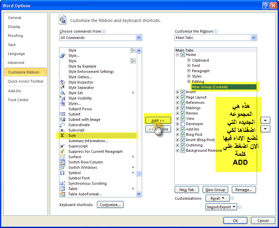Expand the Font group
279x228 pixels.
(x=189, y=66)
